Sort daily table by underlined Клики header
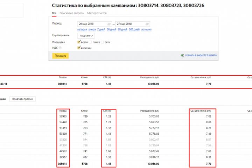This screenshot has height=168, width=252. [x=84, y=111]
